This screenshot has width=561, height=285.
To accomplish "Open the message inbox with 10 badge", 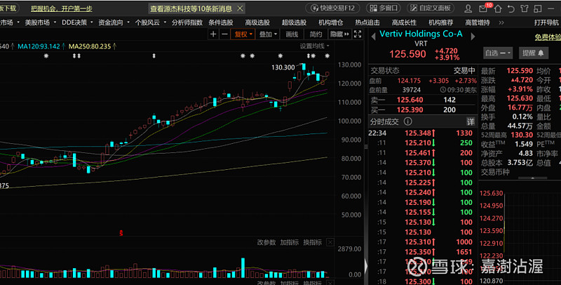I will click(x=484, y=8).
